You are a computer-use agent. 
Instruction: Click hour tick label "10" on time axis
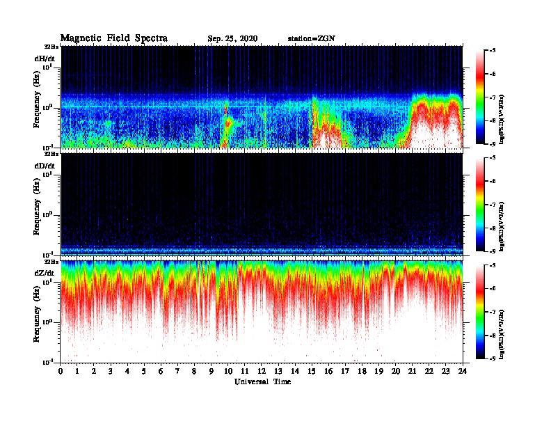[228, 371]
